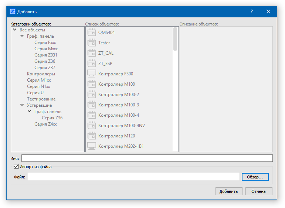Select the Контроллер M100 icon
Image resolution: width=285 pixels, height=208 pixels.
coord(91,84)
